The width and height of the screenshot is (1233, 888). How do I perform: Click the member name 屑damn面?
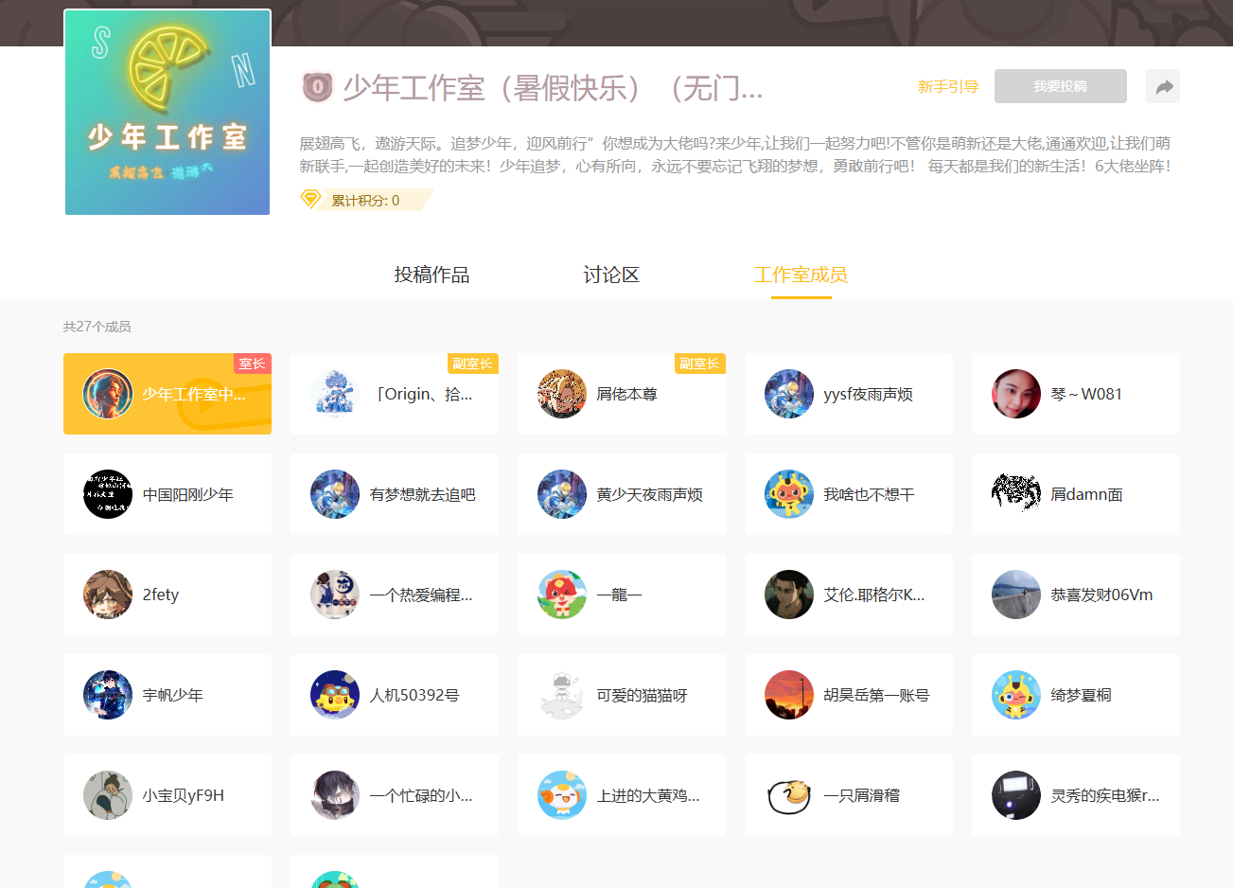click(x=1086, y=494)
